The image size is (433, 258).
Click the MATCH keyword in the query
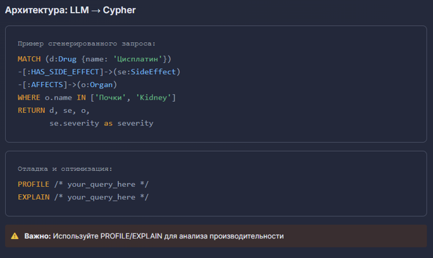point(29,59)
